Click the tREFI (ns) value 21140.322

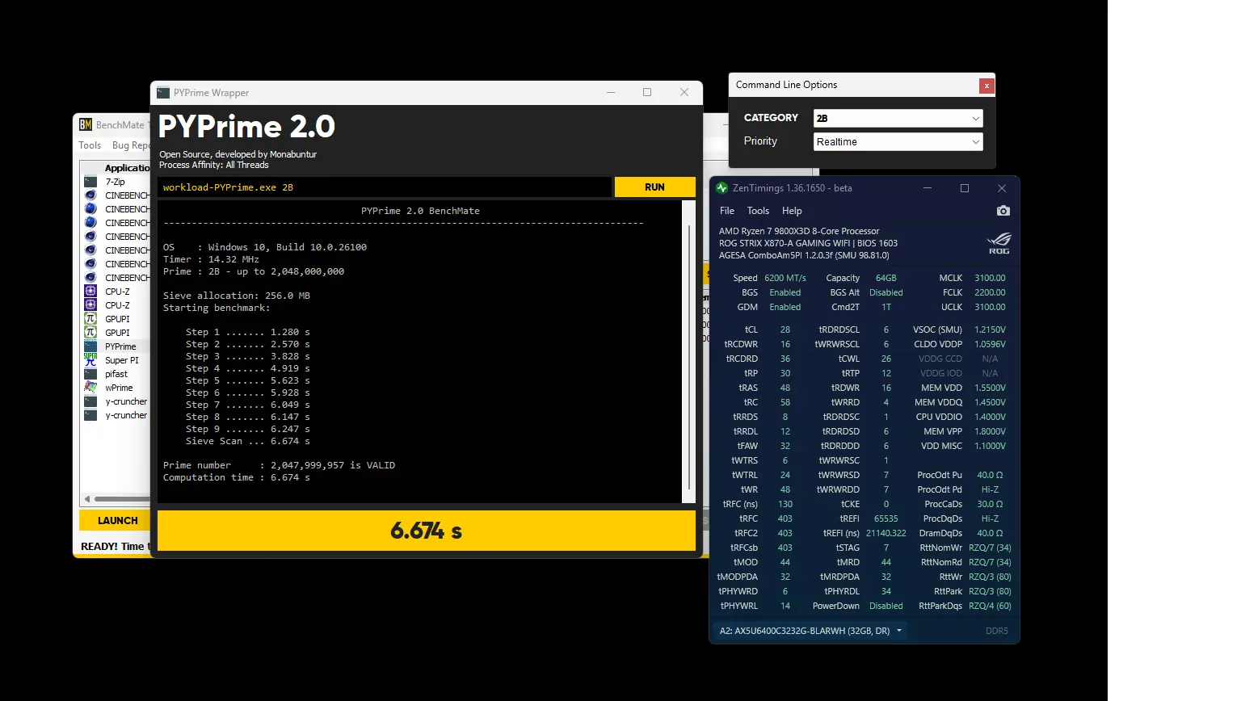886,533
